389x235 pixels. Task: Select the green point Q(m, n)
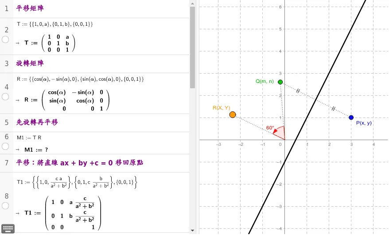(x=280, y=82)
